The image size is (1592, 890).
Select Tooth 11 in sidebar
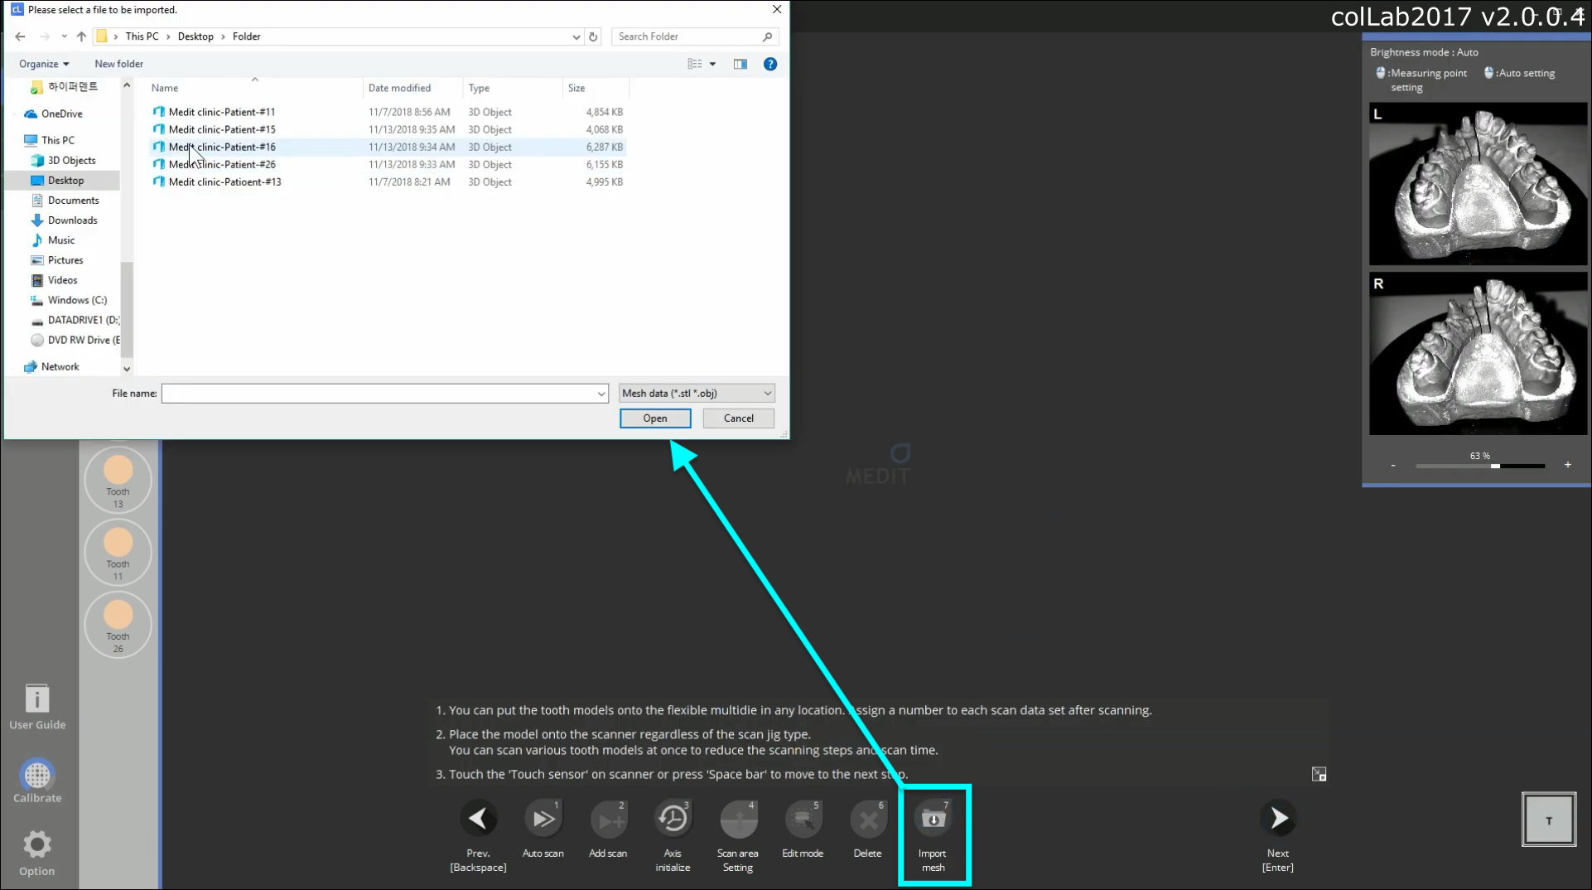coord(118,552)
